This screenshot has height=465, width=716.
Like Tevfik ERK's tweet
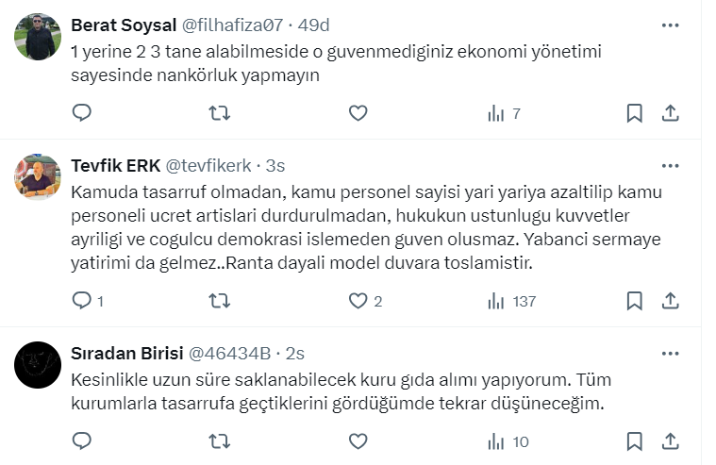click(358, 301)
